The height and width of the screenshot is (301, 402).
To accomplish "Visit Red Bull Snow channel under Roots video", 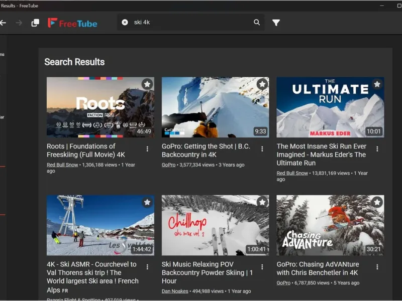I will (x=62, y=165).
